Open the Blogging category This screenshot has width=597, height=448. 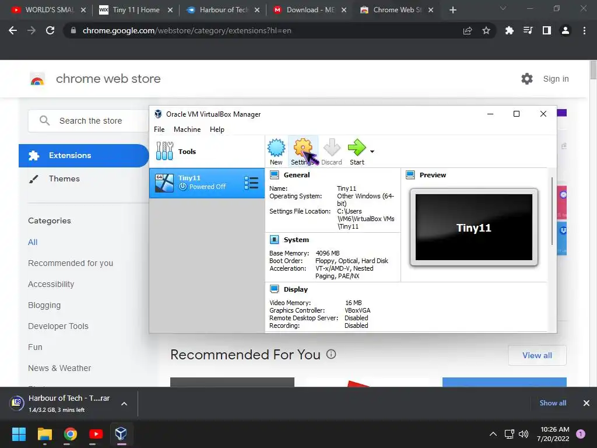tap(44, 305)
